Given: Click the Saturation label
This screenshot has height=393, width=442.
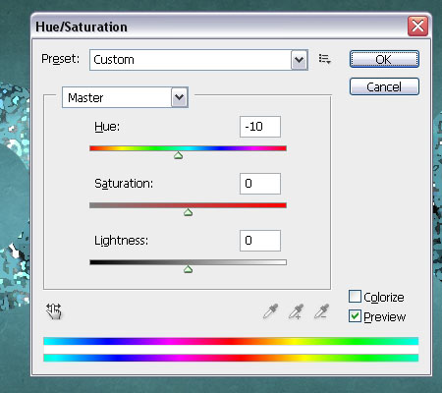Looking at the screenshot, I should (x=124, y=184).
